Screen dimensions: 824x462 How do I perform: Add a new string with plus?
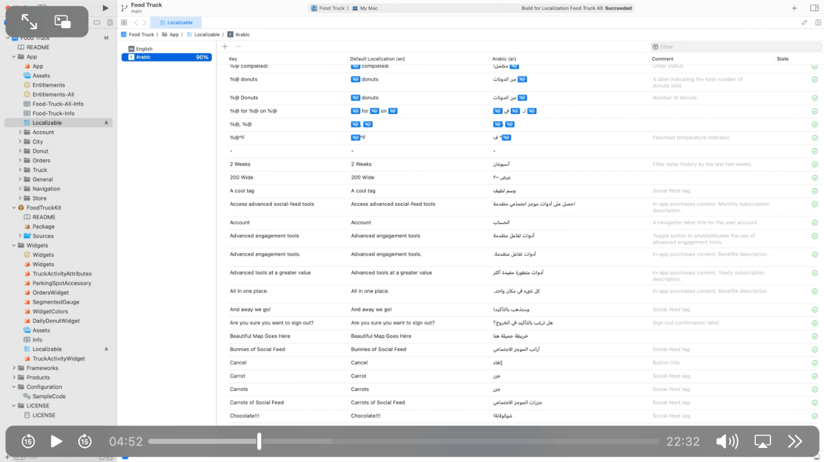coord(224,46)
